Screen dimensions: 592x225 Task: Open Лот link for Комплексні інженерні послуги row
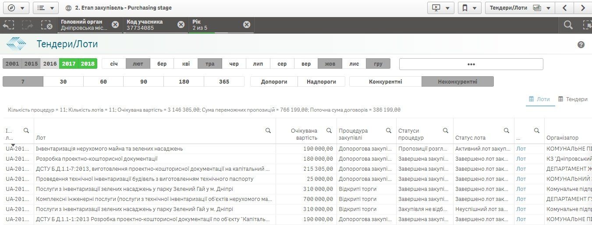point(521,199)
